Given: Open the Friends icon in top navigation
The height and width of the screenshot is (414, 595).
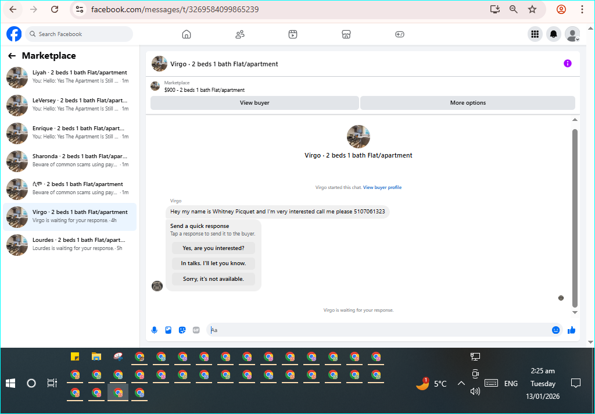Looking at the screenshot, I should [x=240, y=34].
